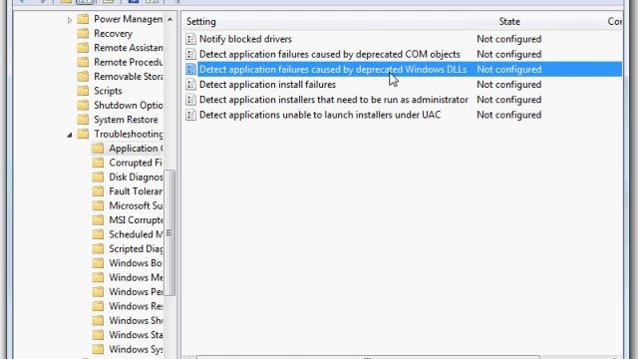Click the policy icon for Detect application install failures
638x359 pixels.
click(190, 85)
